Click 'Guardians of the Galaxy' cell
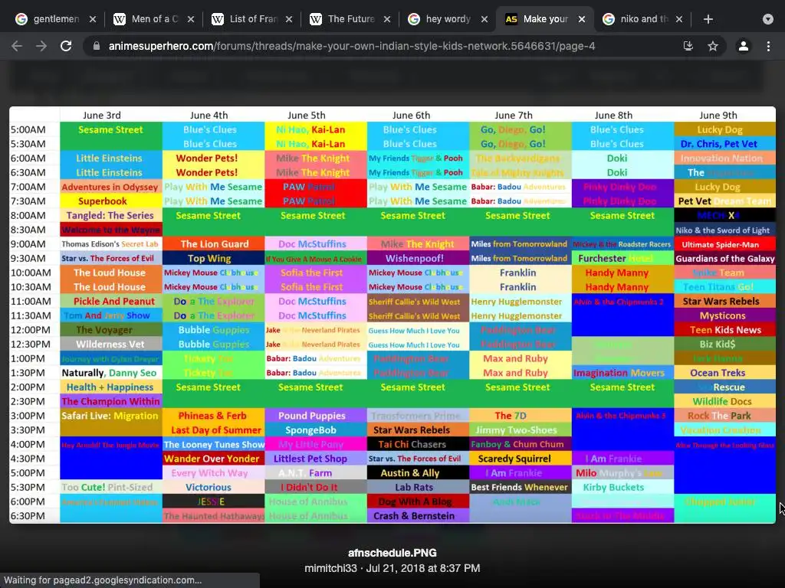 725,259
